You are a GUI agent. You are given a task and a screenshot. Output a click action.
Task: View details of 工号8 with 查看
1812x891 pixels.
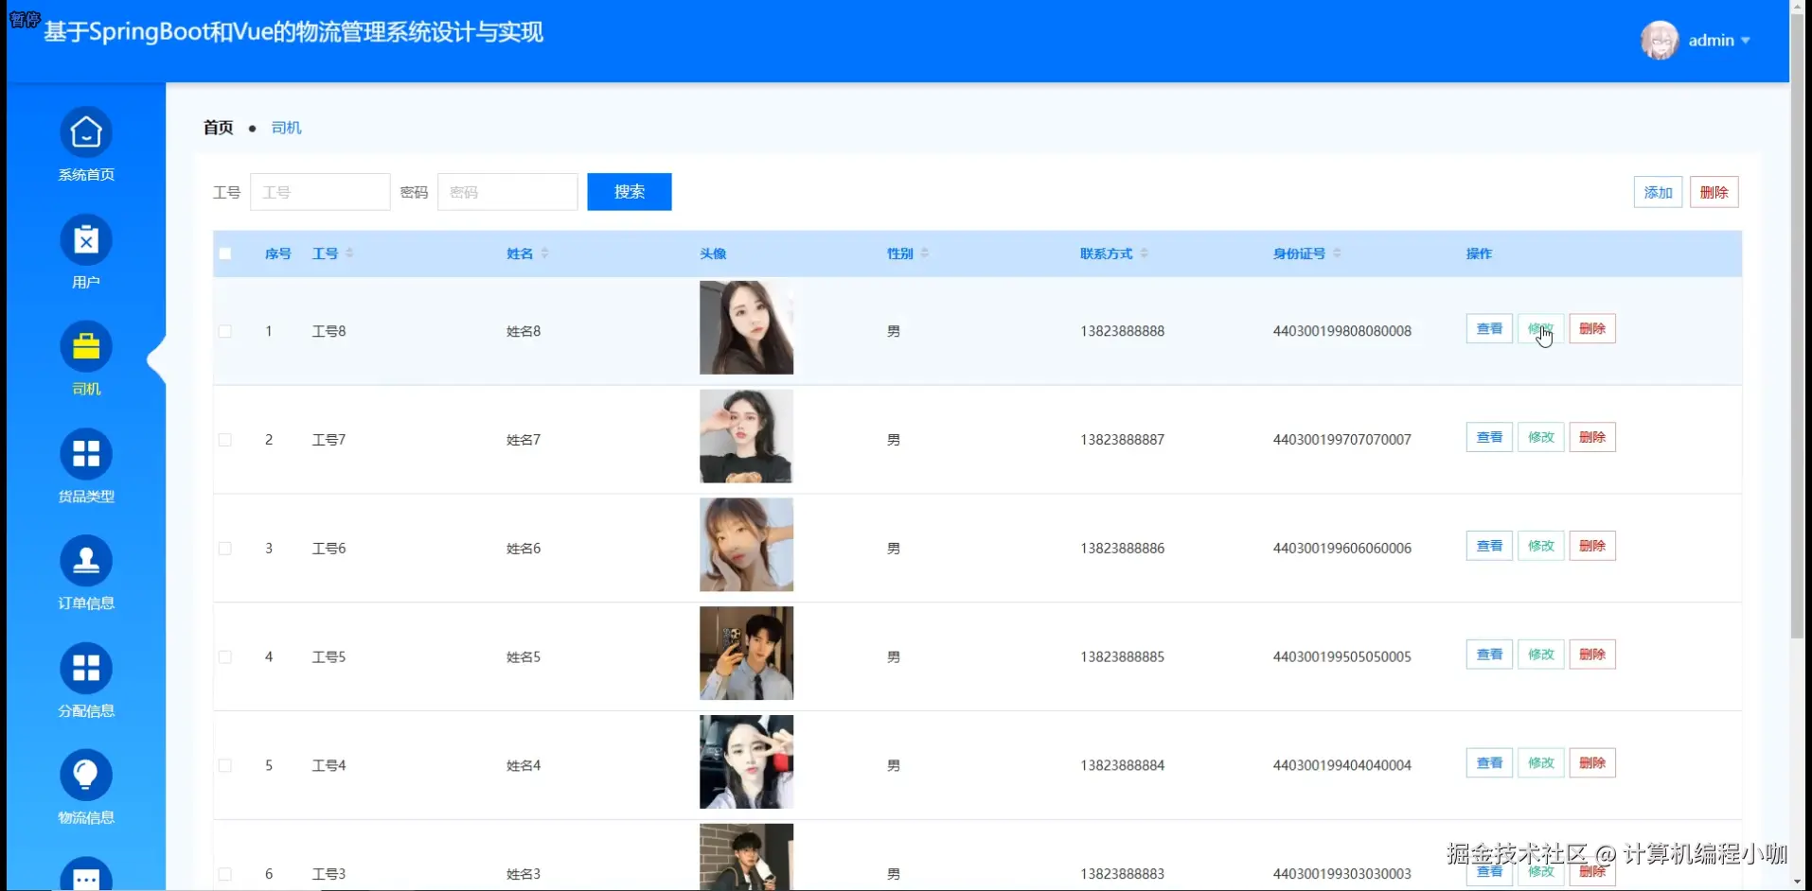[1489, 329]
